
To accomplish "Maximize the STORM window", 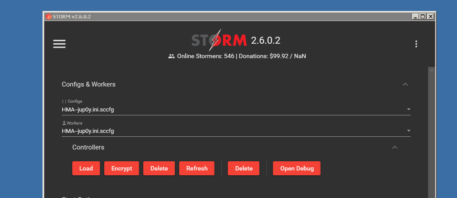I will click(x=422, y=17).
